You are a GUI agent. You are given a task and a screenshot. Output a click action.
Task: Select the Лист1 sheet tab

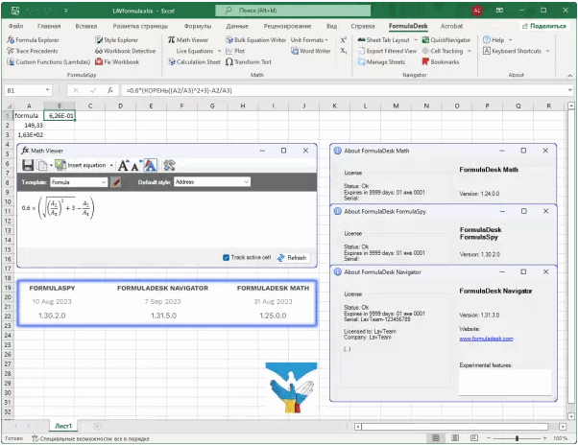63,426
